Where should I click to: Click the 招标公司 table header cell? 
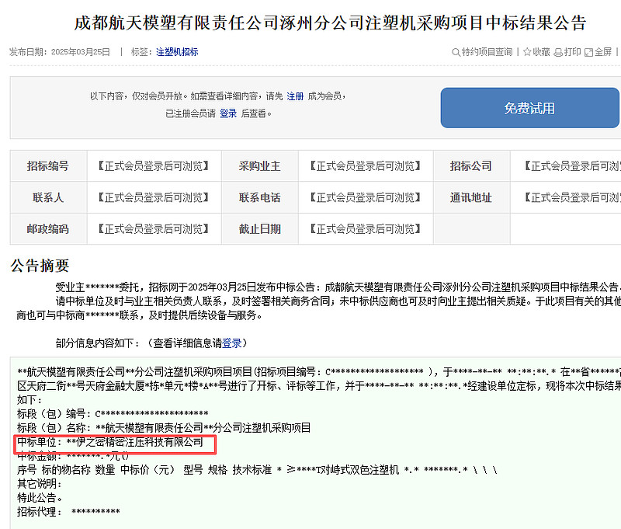click(x=471, y=165)
